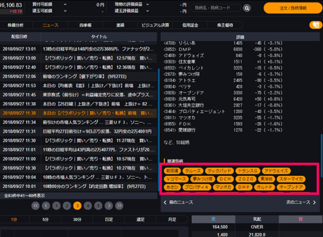Expand the 建玉可能額 dropdown arrow
This screenshot has height=237, width=323.
click(65, 11)
